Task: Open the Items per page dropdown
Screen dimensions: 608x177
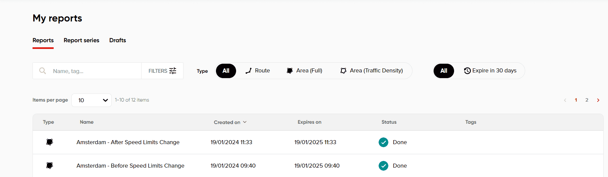Action: coord(92,100)
